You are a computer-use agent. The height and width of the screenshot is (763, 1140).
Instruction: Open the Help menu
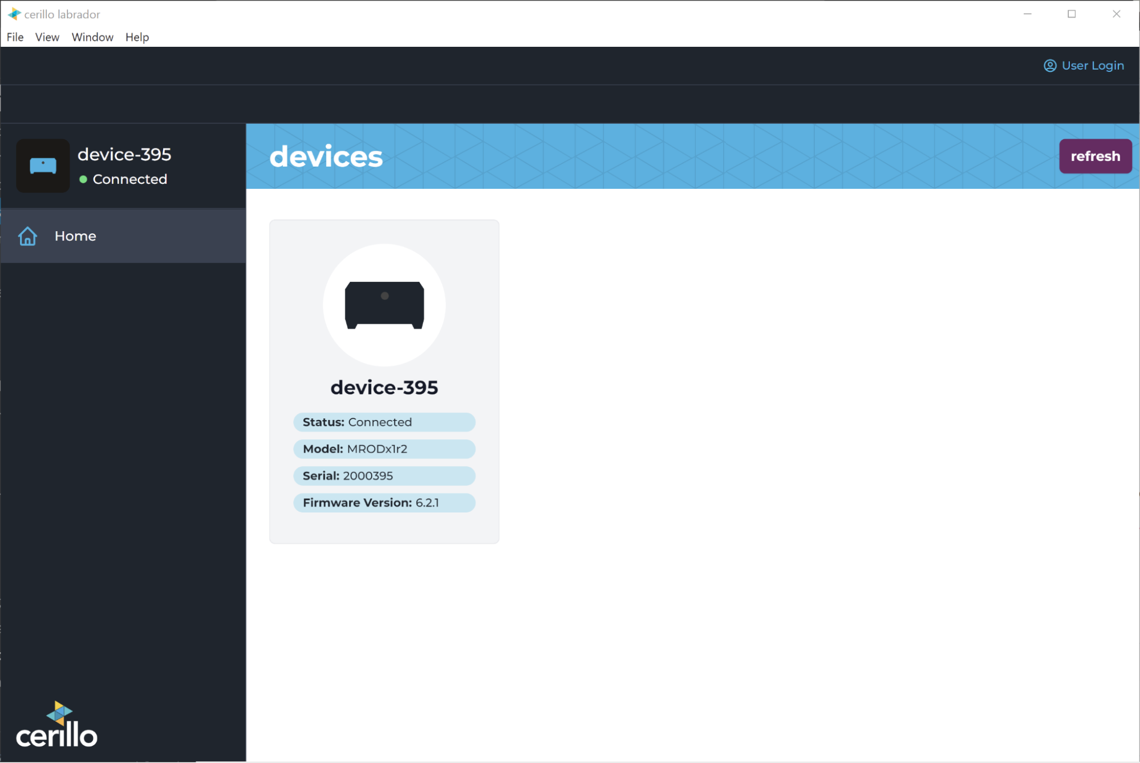pyautogui.click(x=137, y=37)
